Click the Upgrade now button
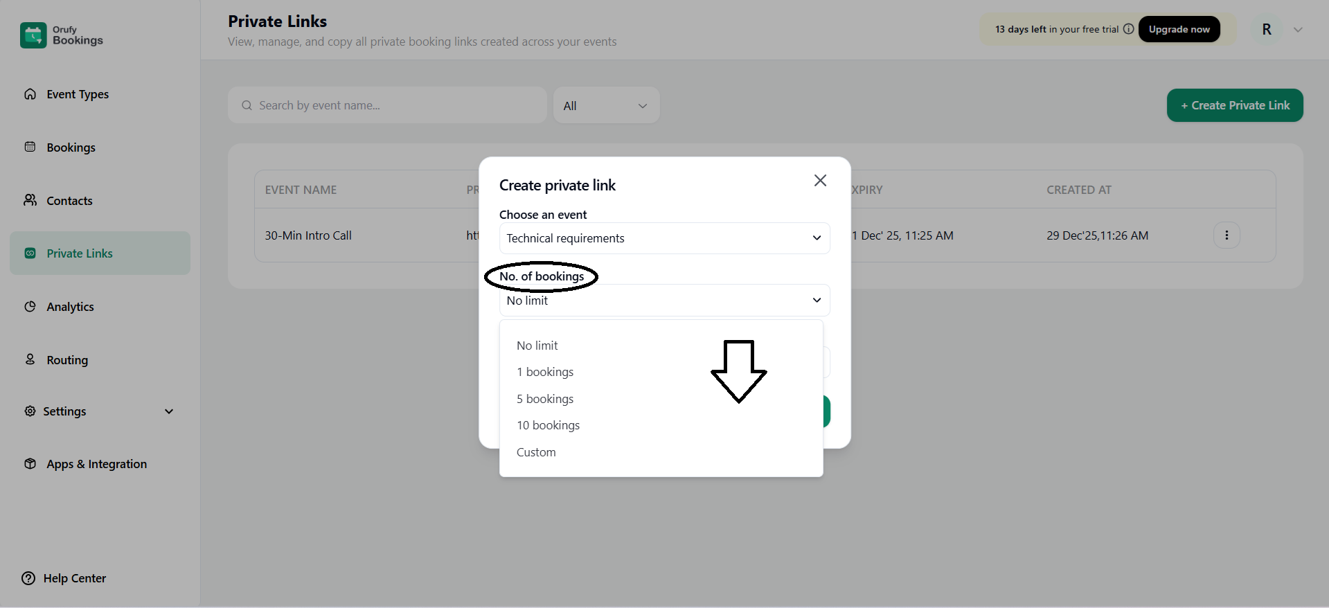Image resolution: width=1329 pixels, height=608 pixels. coord(1179,29)
